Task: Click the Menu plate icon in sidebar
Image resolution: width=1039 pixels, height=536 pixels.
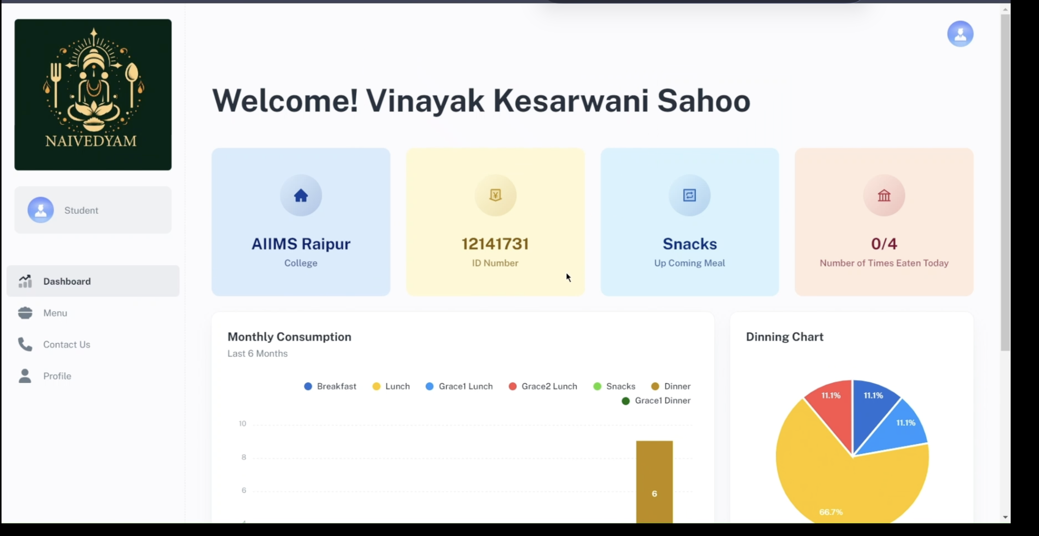Action: (25, 313)
